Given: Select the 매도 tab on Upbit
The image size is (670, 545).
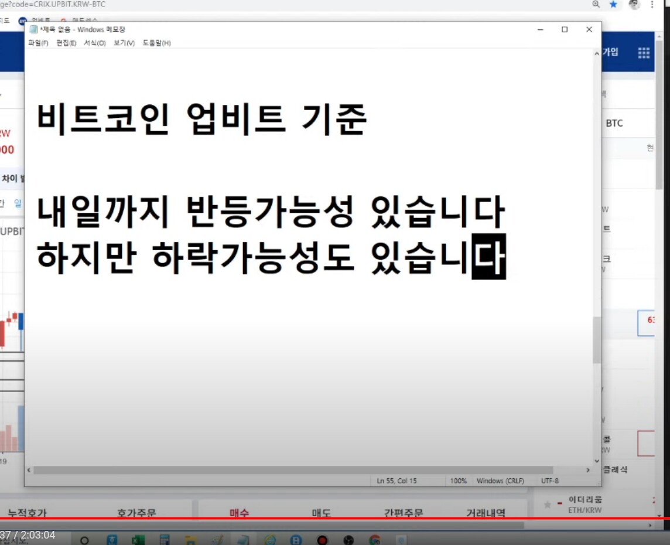Looking at the screenshot, I should pyautogui.click(x=322, y=512).
